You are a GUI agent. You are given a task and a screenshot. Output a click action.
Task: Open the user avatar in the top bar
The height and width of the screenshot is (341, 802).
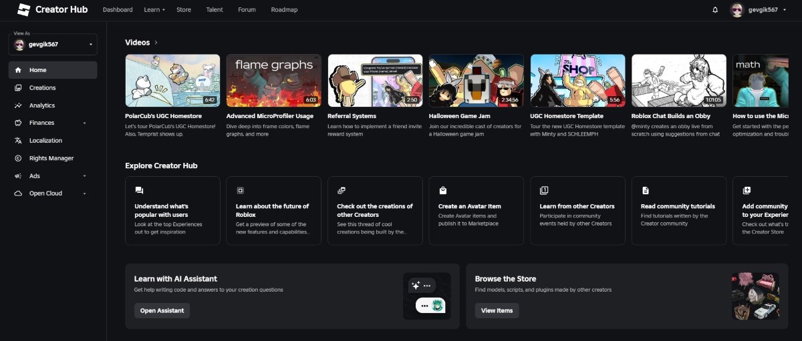[x=737, y=10]
